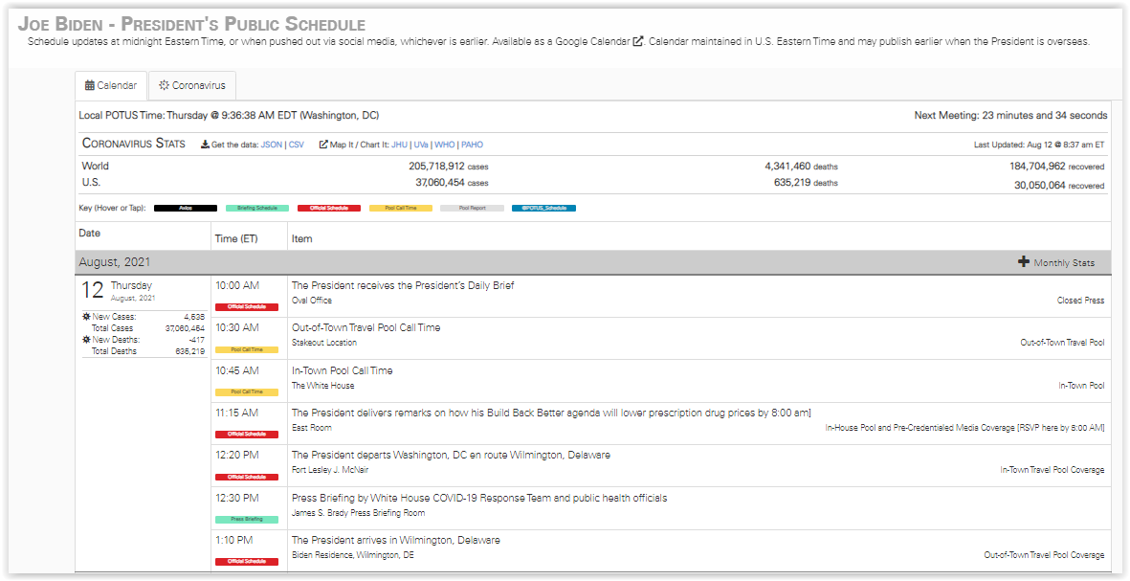Click the Coronavirus Stats heading
Viewport: 1130px width, 581px height.
[133, 144]
